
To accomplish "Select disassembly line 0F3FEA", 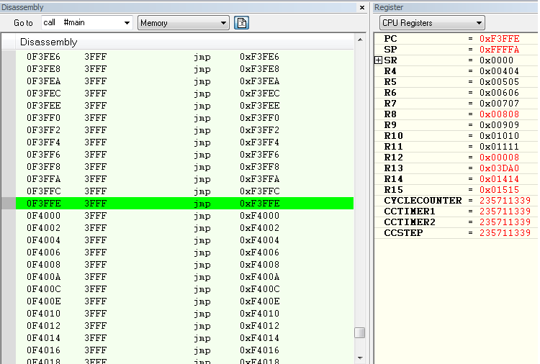I will click(184, 81).
